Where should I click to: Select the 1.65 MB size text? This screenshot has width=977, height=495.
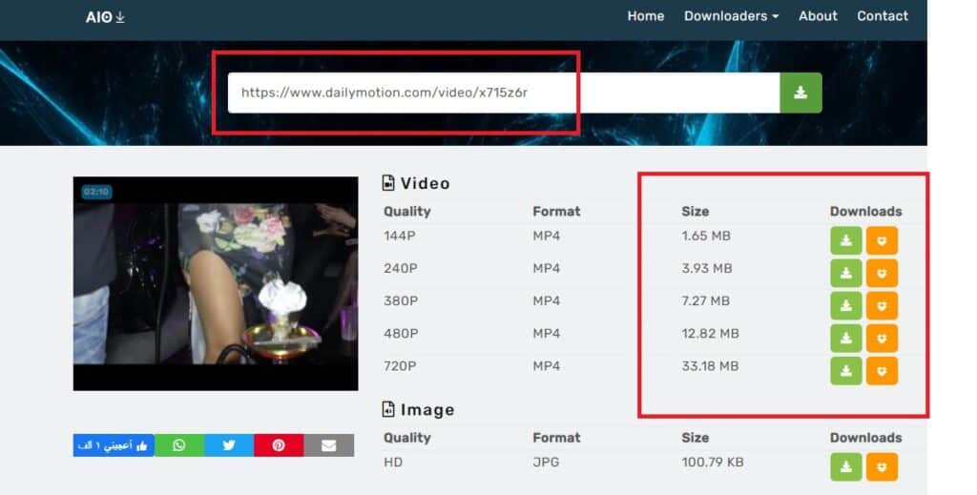click(x=706, y=236)
